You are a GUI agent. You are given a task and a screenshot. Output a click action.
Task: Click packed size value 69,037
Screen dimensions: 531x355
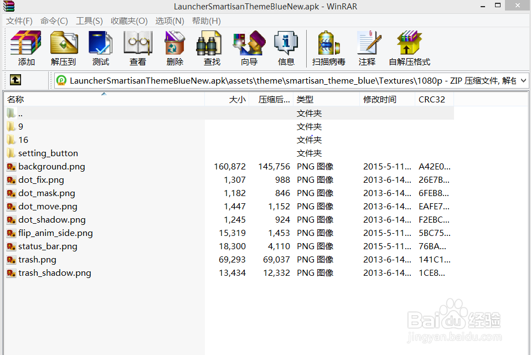click(276, 260)
